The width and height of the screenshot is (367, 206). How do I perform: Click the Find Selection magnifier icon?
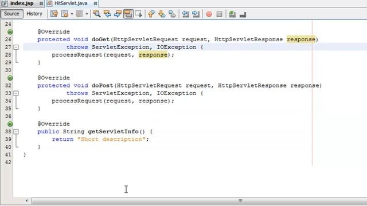(97, 14)
